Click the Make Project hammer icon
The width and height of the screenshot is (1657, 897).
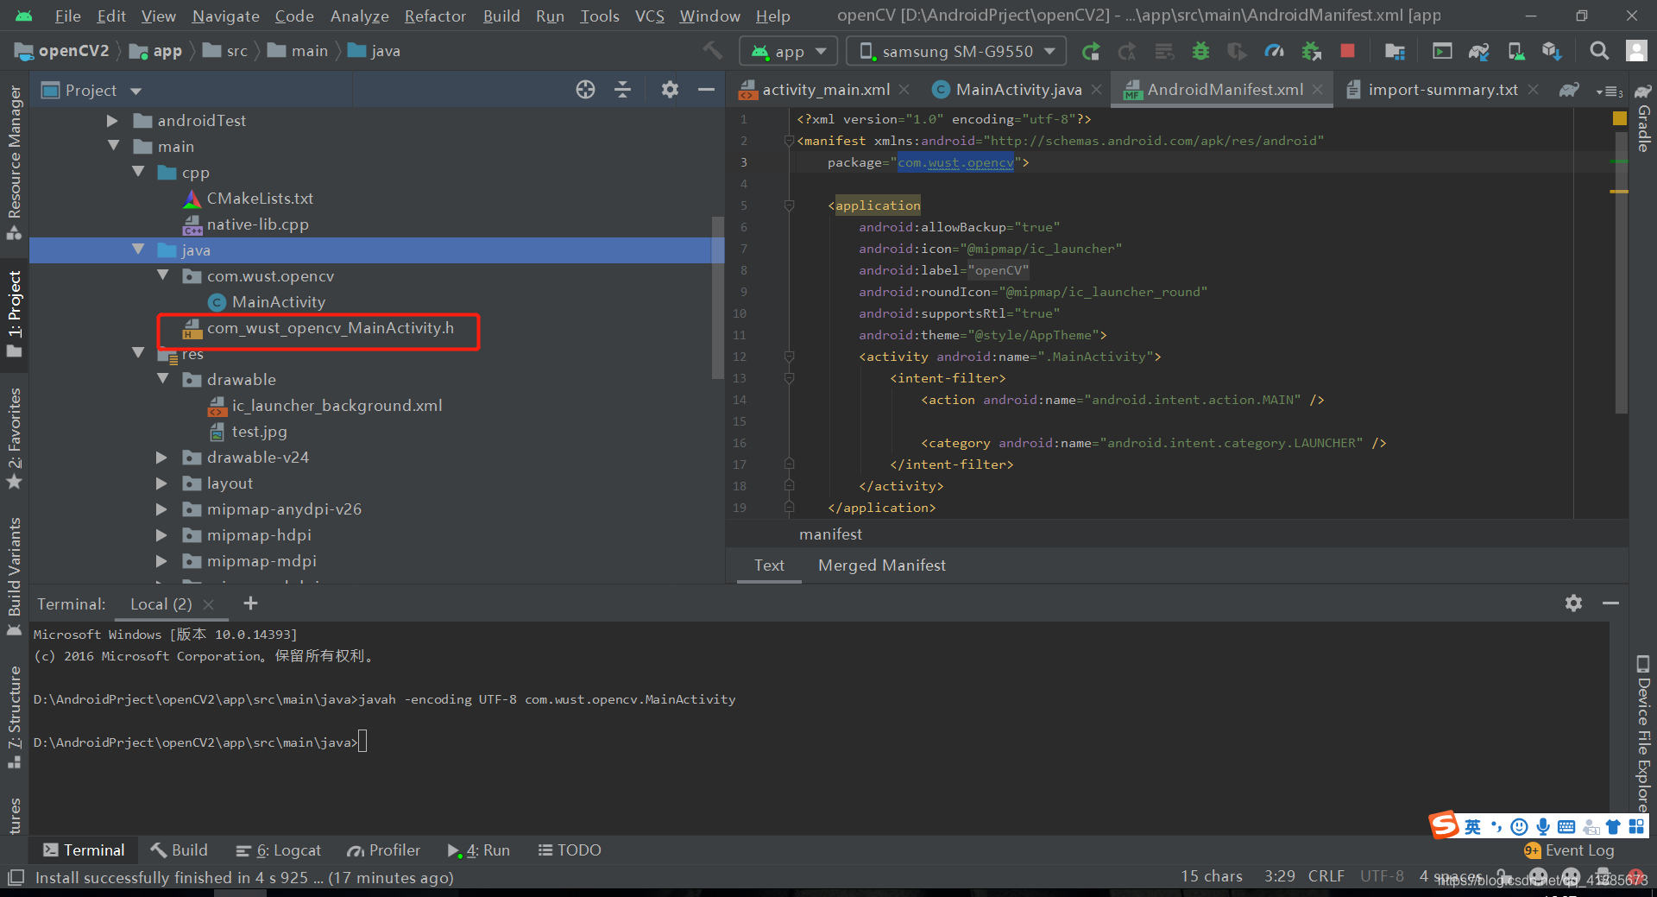point(712,51)
